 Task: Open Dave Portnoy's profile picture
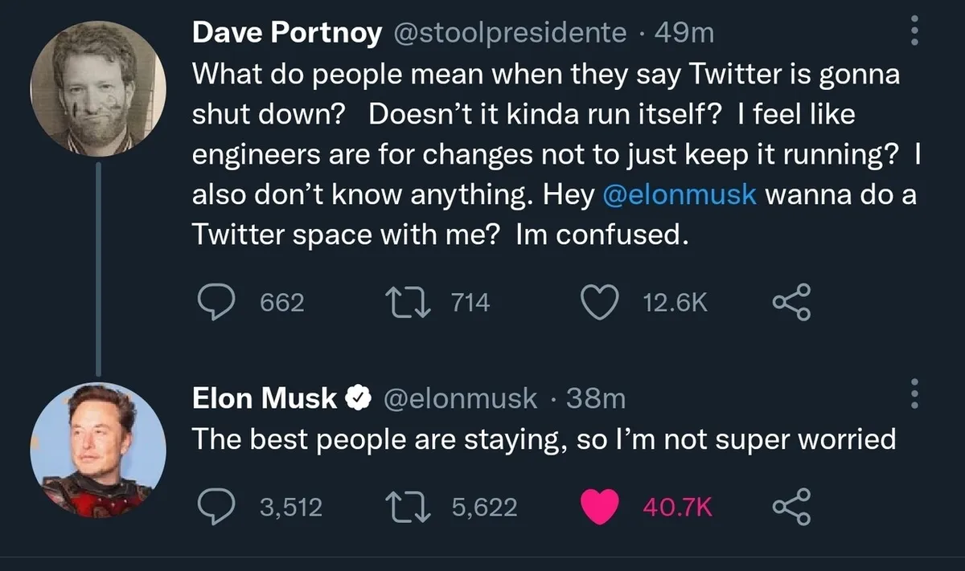[98, 87]
